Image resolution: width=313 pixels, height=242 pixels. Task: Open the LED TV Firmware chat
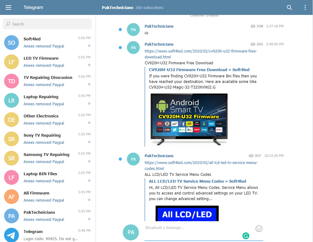pyautogui.click(x=48, y=62)
